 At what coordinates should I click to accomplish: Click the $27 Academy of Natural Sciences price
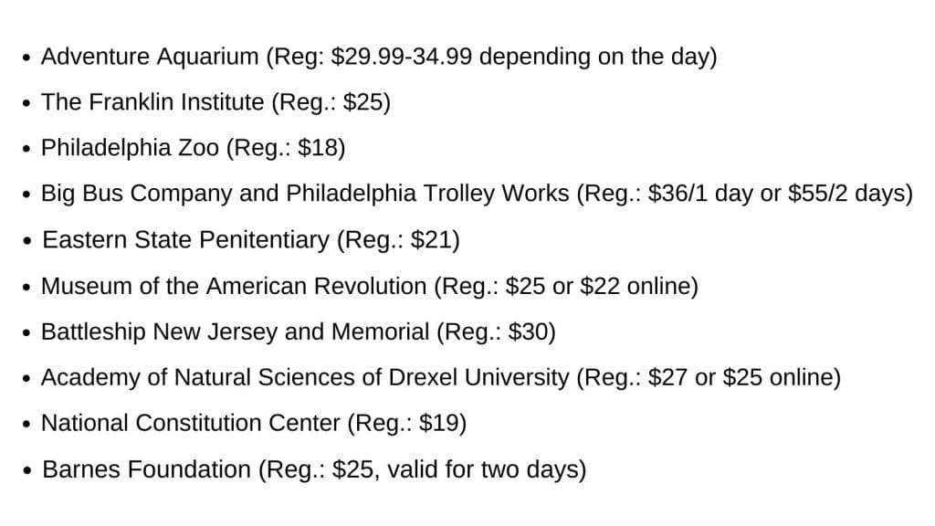[x=667, y=377]
